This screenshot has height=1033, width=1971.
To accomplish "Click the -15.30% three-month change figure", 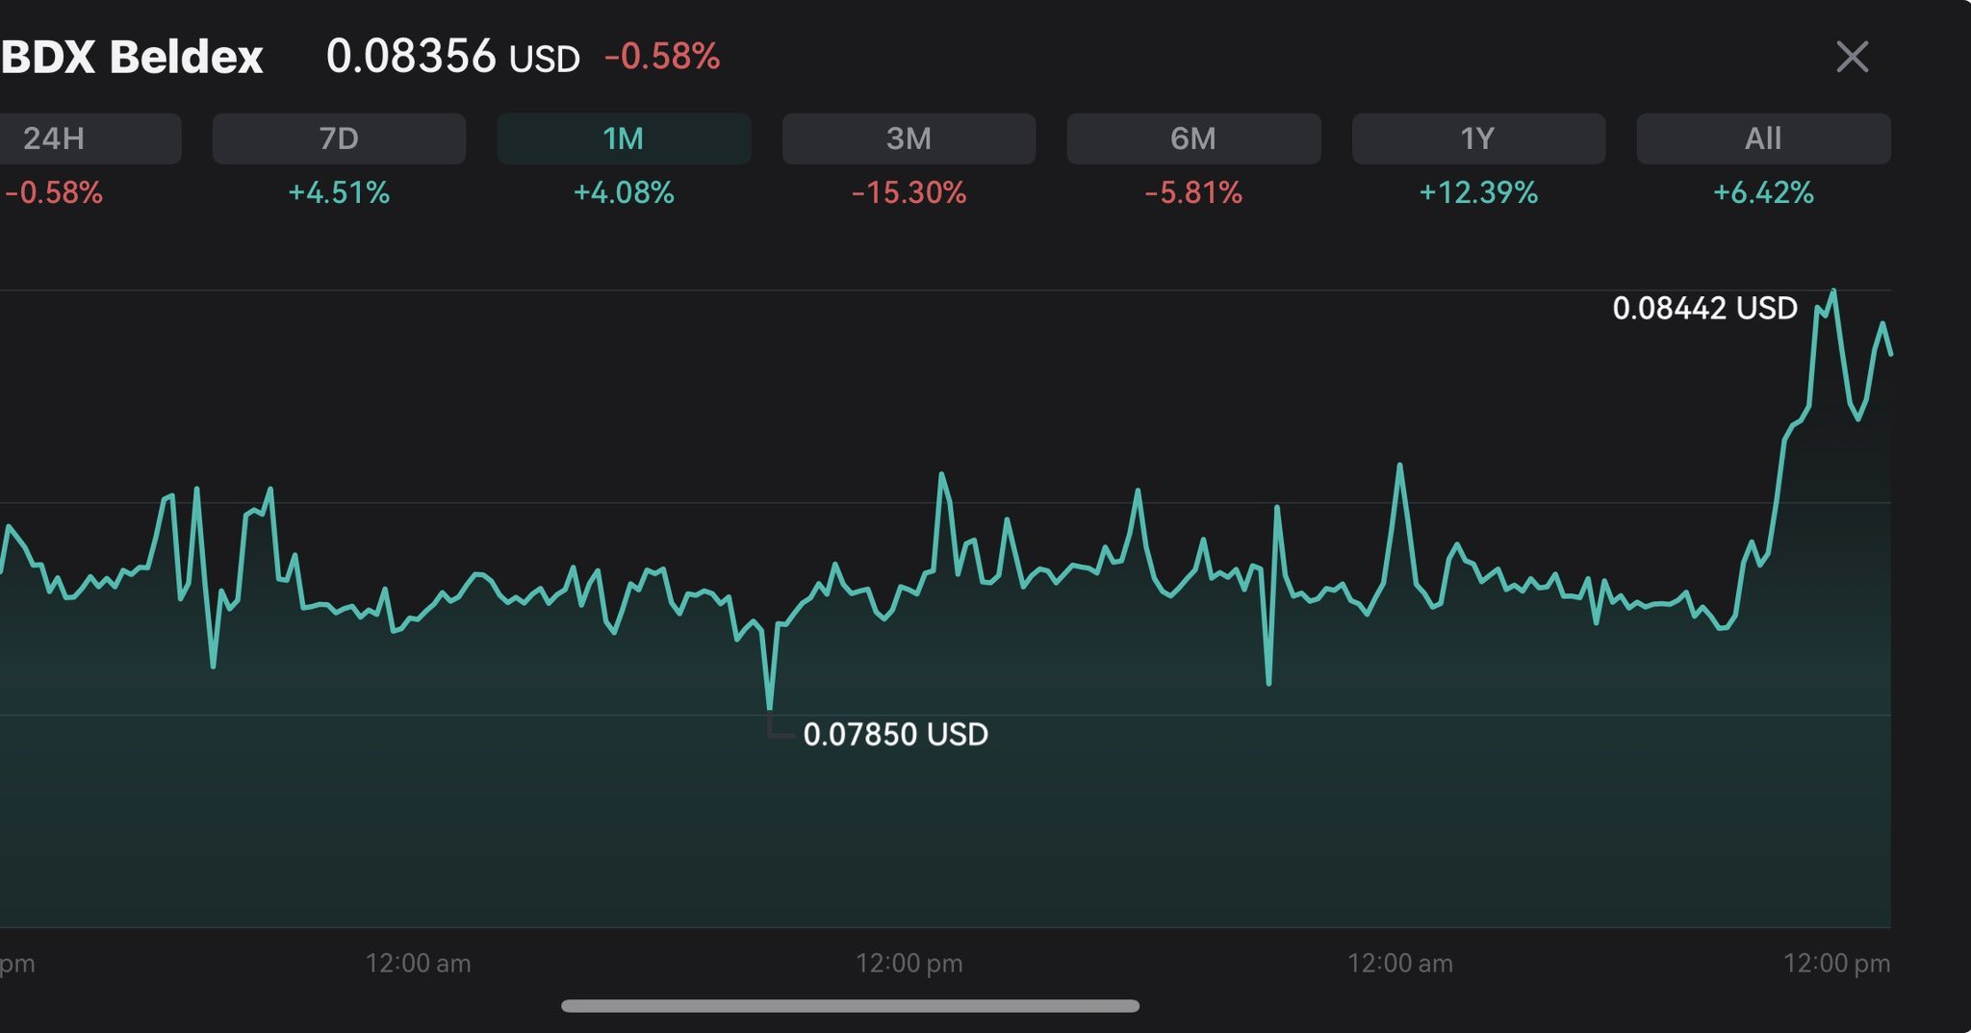I will pyautogui.click(x=909, y=193).
